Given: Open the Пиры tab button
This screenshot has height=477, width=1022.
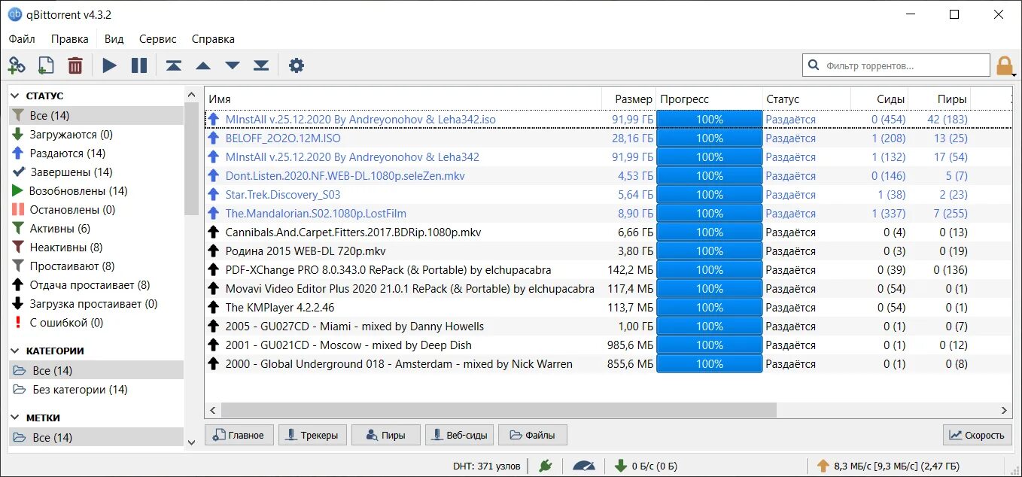Looking at the screenshot, I should tap(385, 435).
